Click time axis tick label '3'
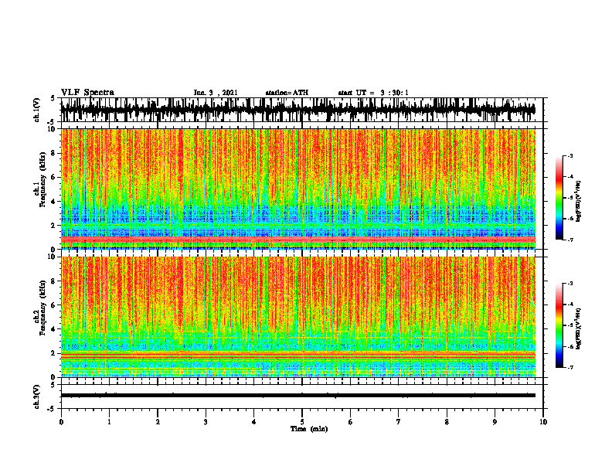Viewport: 612px width, 473px height. 206,422
